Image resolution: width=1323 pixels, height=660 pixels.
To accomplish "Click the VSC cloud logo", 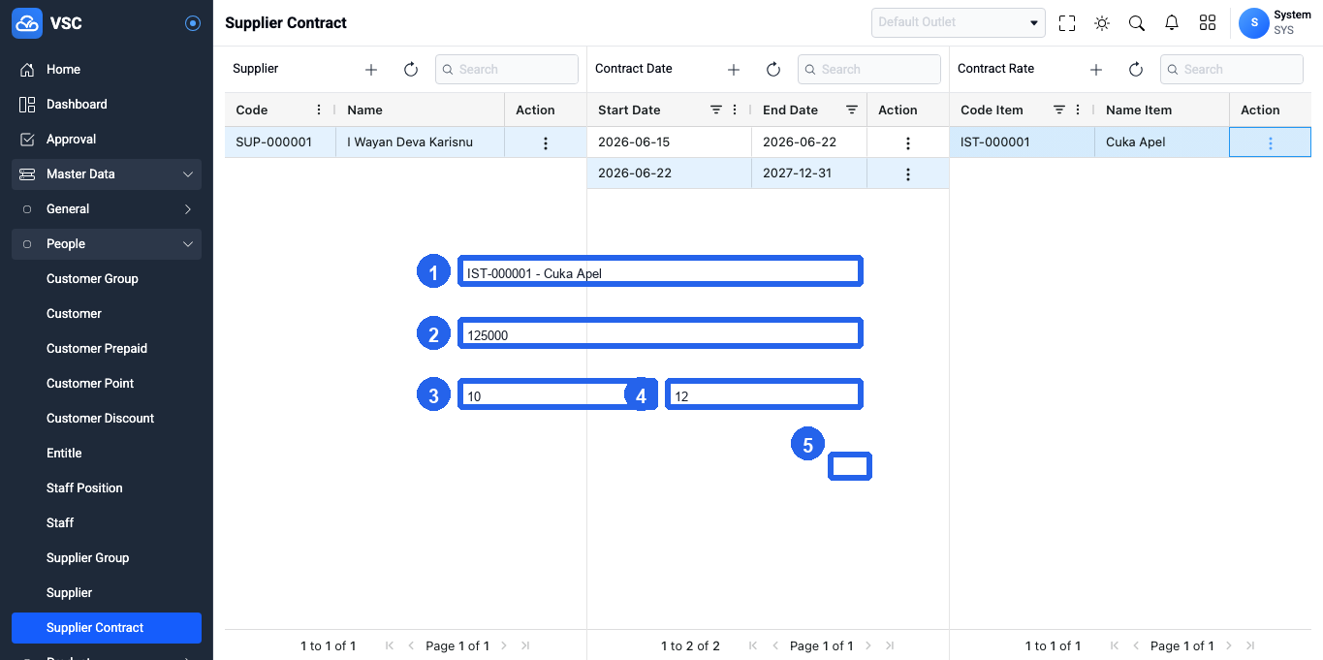I will coord(27,22).
